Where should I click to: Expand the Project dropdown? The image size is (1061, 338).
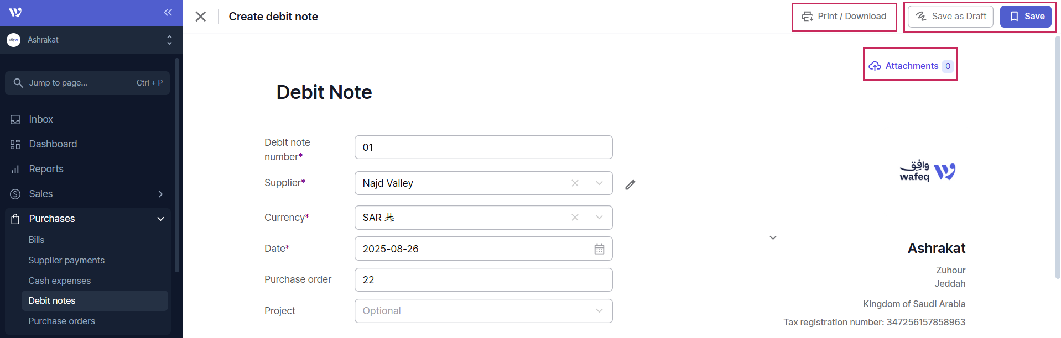599,311
